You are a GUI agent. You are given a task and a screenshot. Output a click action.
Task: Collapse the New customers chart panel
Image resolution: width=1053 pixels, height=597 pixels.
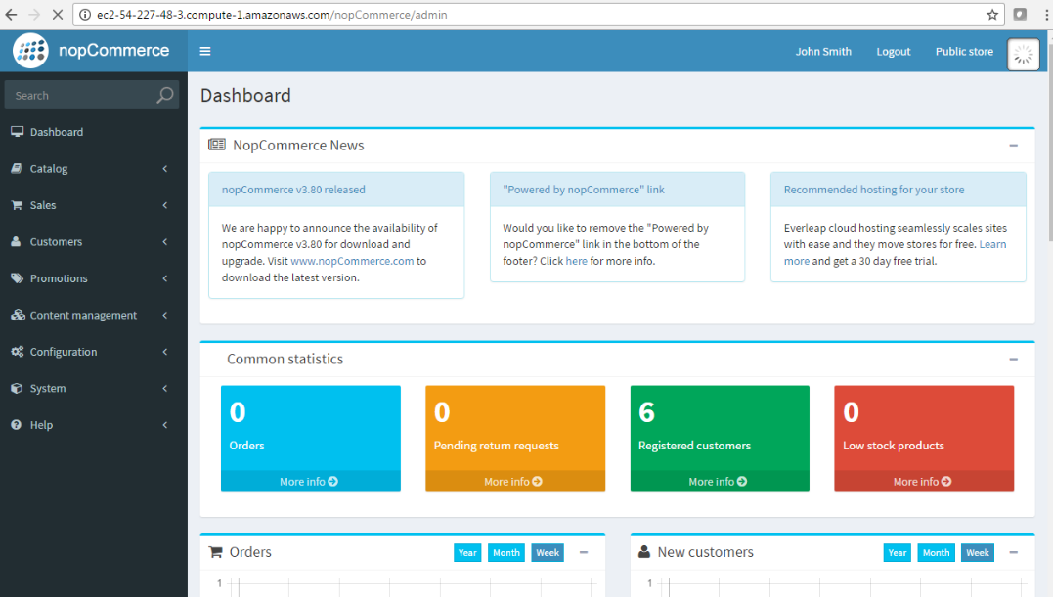pyautogui.click(x=1013, y=552)
